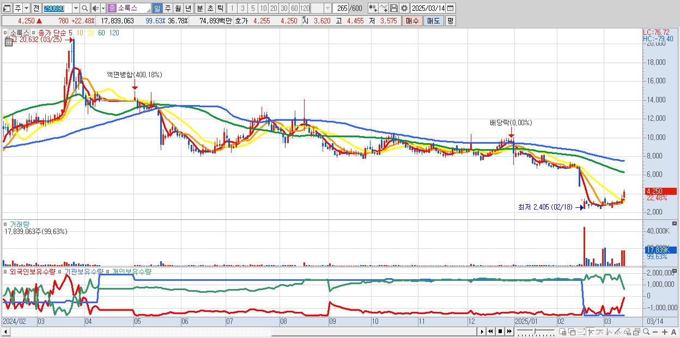
Task: Click the stacked chart windows icon
Action: pos(636,331)
